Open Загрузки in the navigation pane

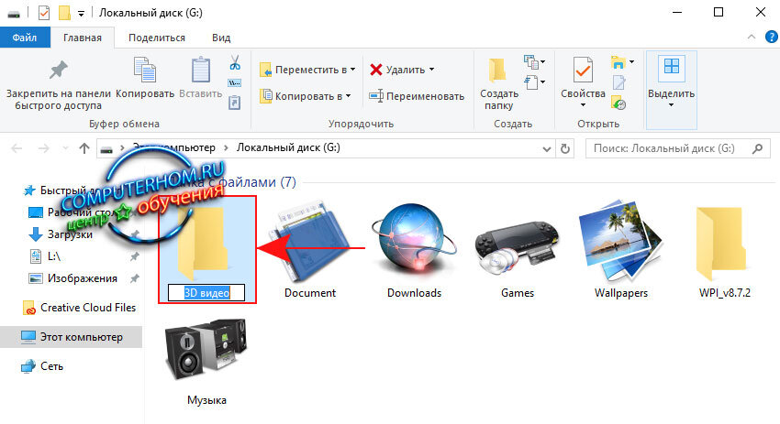pyautogui.click(x=70, y=234)
